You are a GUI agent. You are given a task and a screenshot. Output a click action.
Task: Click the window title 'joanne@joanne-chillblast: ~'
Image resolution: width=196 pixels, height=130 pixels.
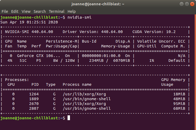click(98, 4)
